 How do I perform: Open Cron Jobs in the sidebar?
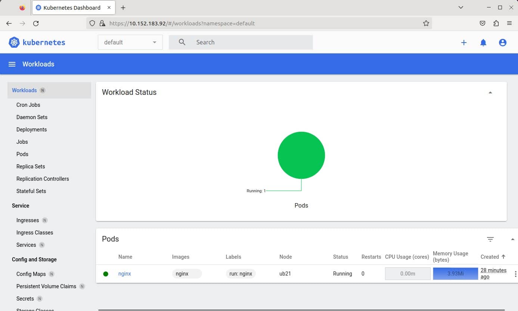tap(28, 105)
